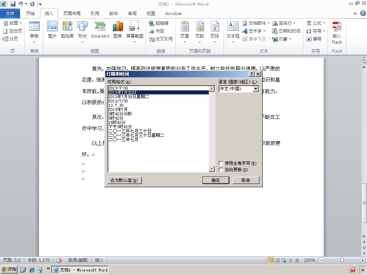Expand the Document Parts (文档部件) dropdown
Image resolution: width=367 pixels, height=275 pixels.
(x=269, y=23)
